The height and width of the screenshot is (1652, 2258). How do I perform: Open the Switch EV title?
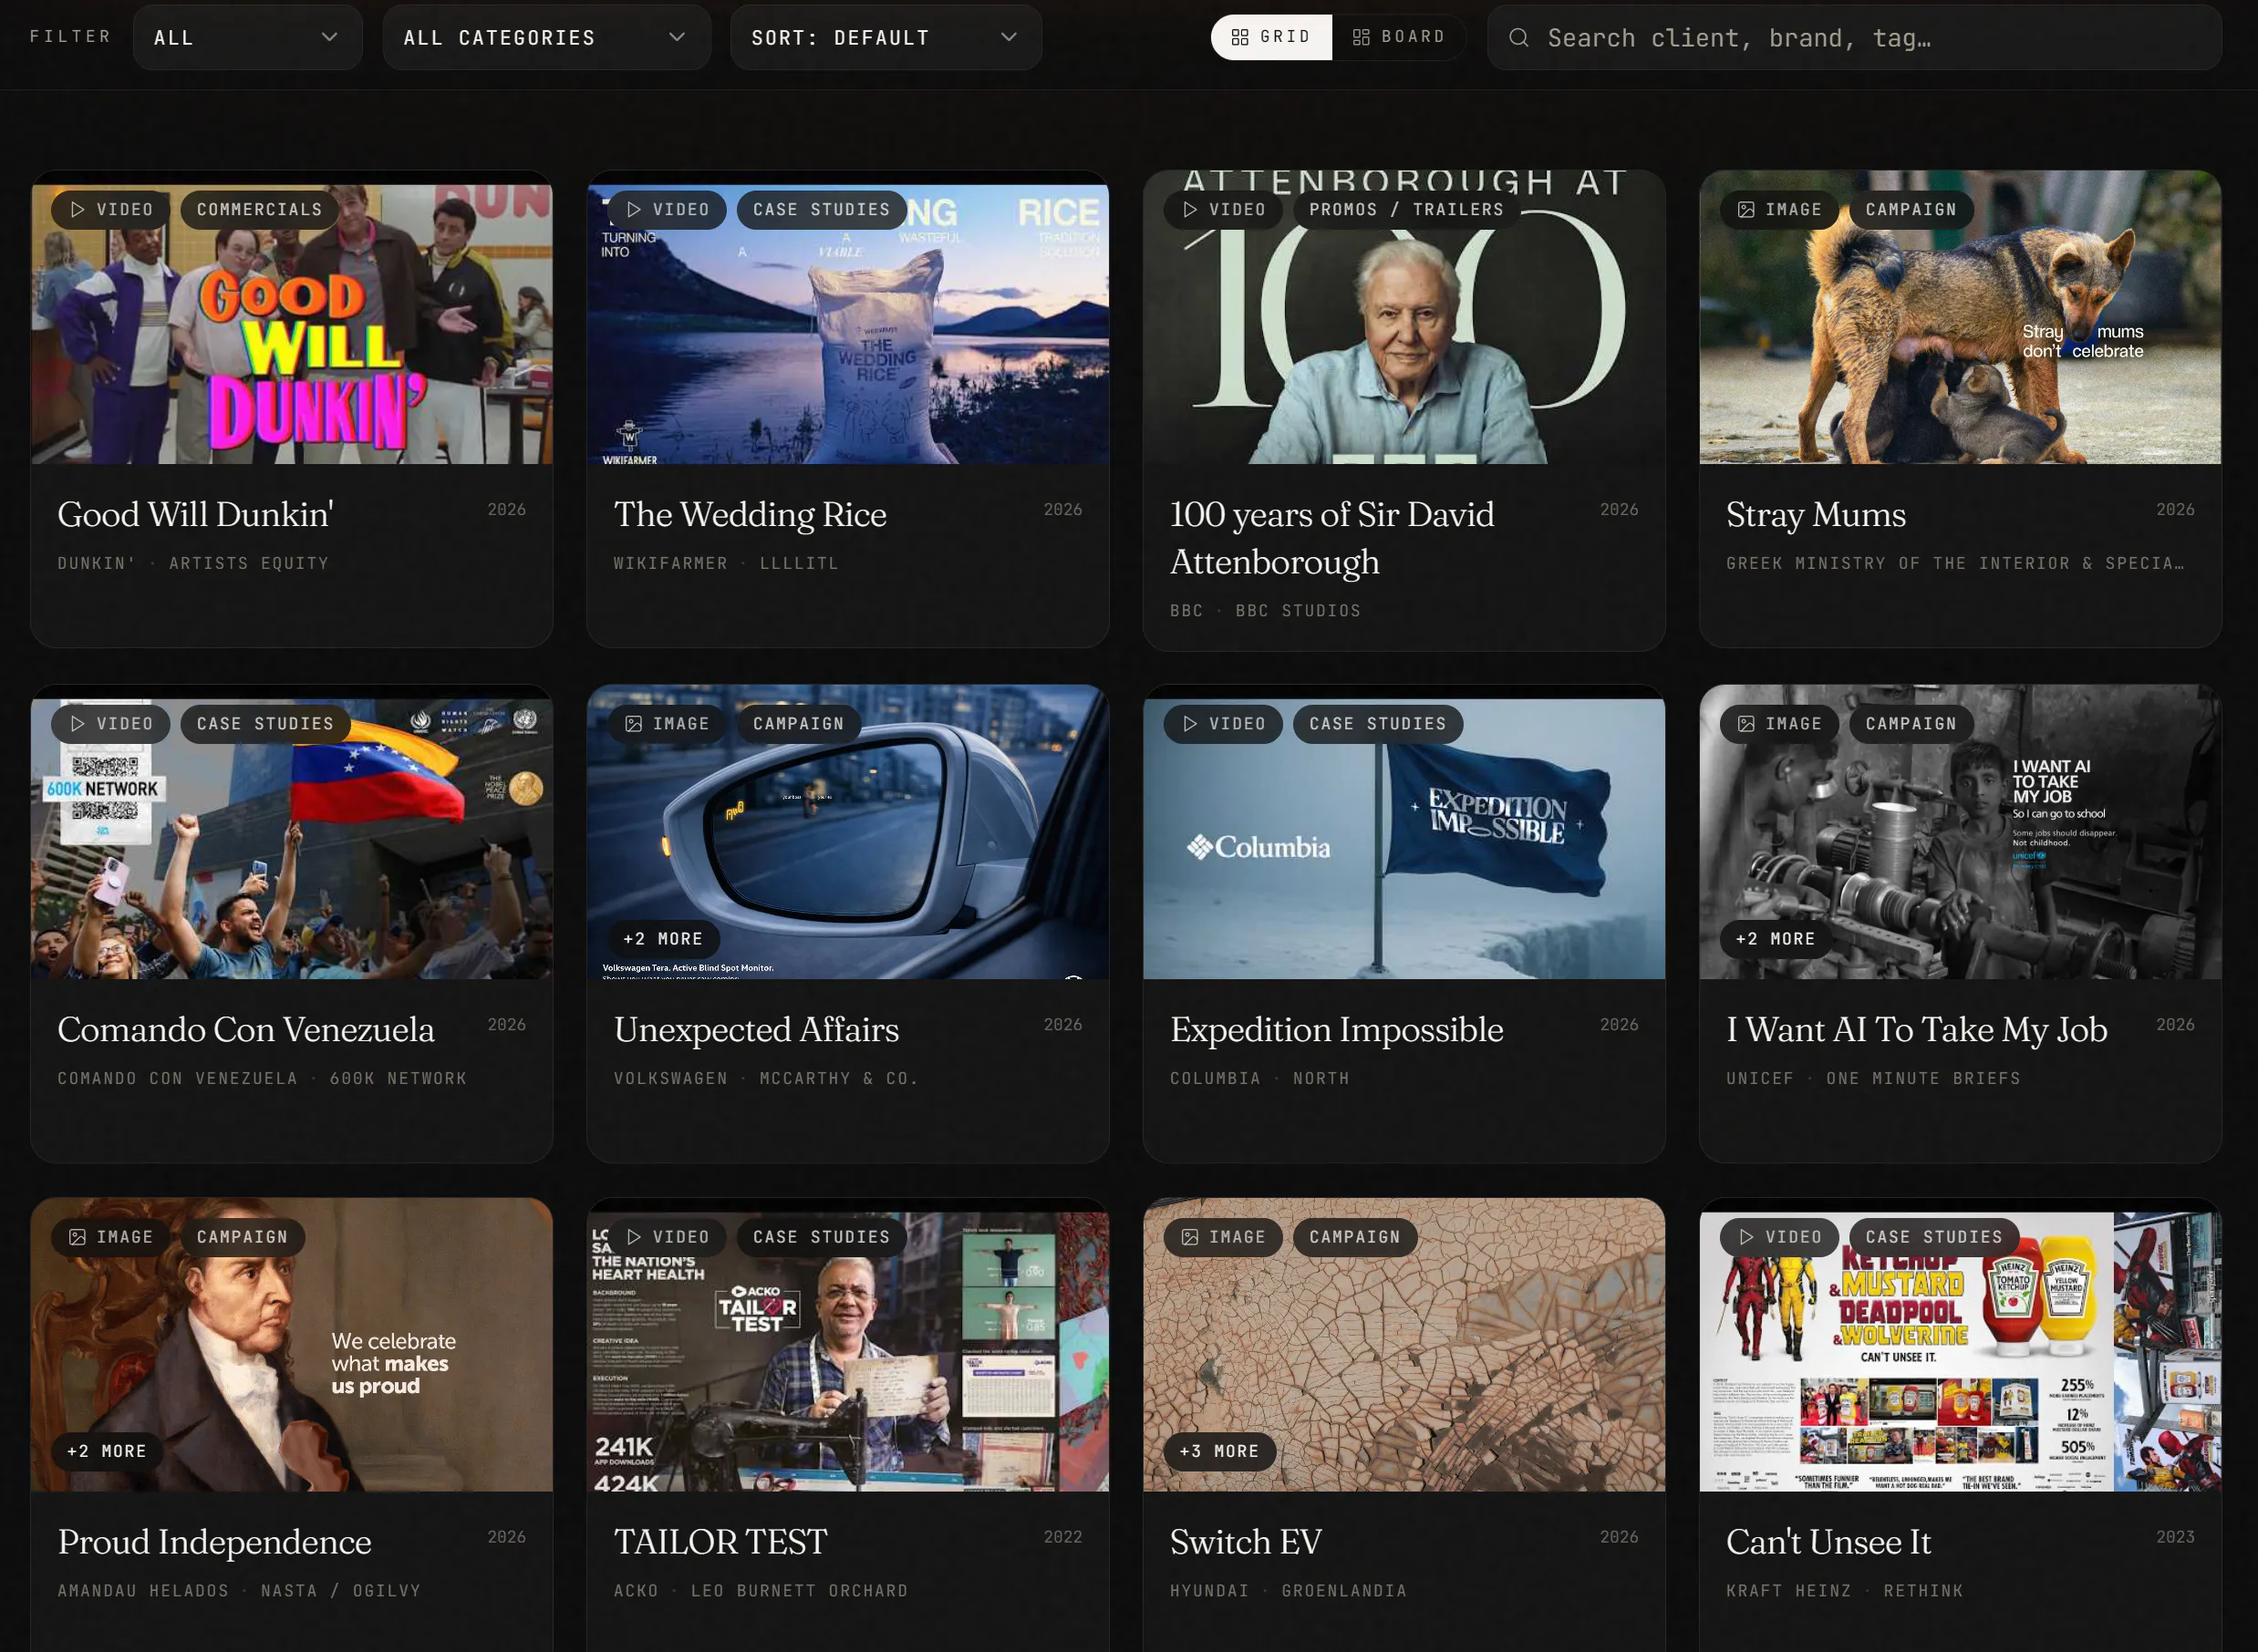tap(1246, 1541)
